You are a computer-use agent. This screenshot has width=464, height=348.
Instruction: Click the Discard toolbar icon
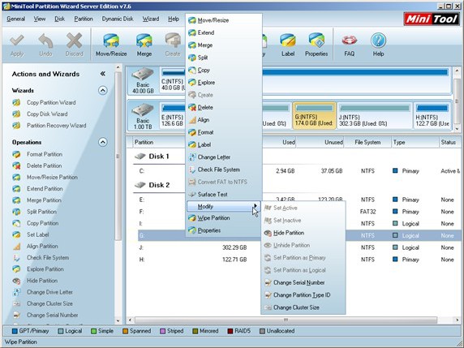(74, 41)
